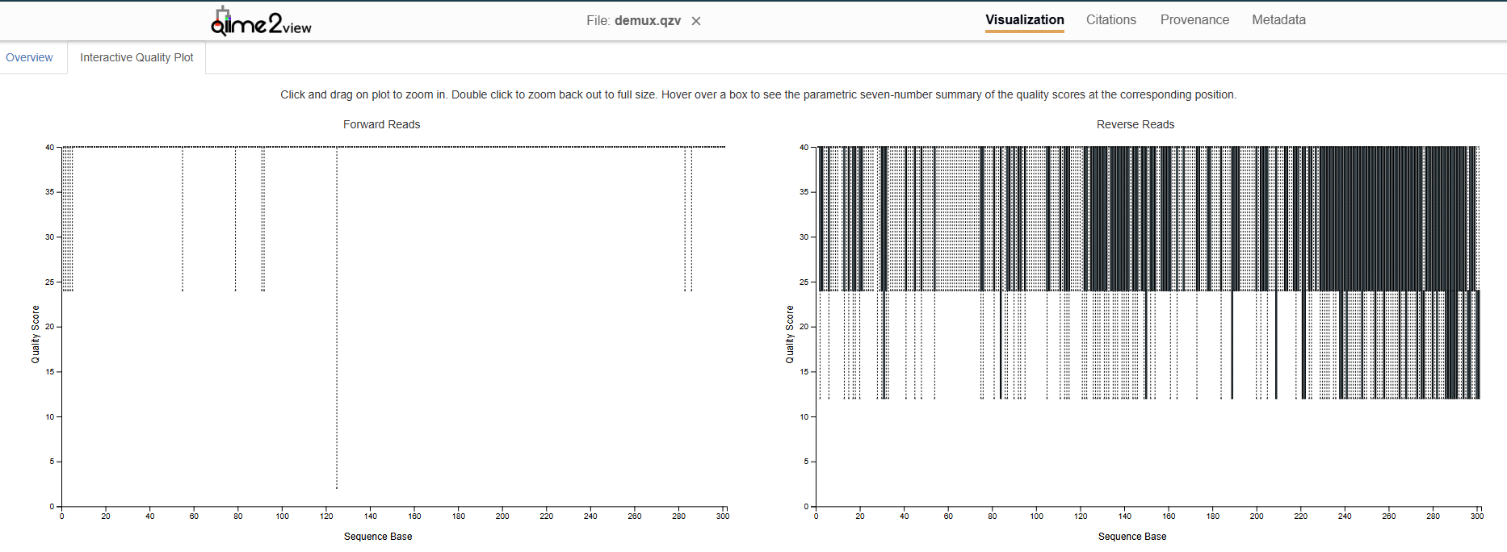The image size is (1507, 552).
Task: Select the Visualization tab
Action: click(x=1024, y=20)
